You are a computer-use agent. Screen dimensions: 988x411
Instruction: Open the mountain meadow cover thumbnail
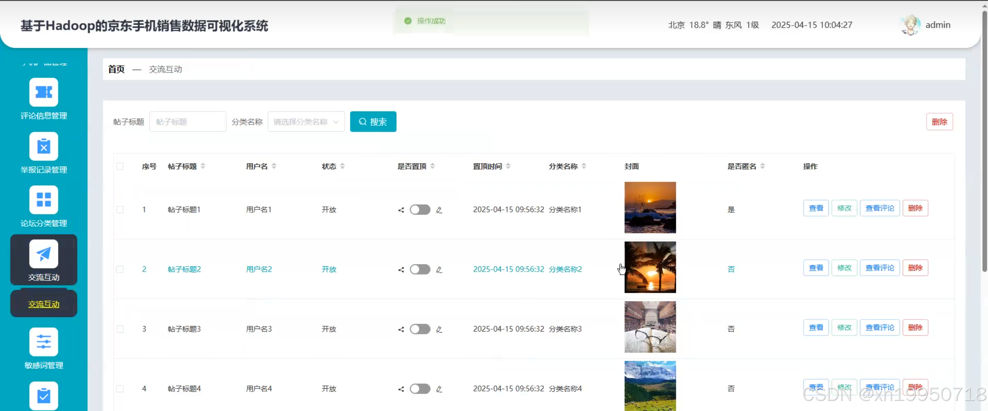pyautogui.click(x=650, y=386)
